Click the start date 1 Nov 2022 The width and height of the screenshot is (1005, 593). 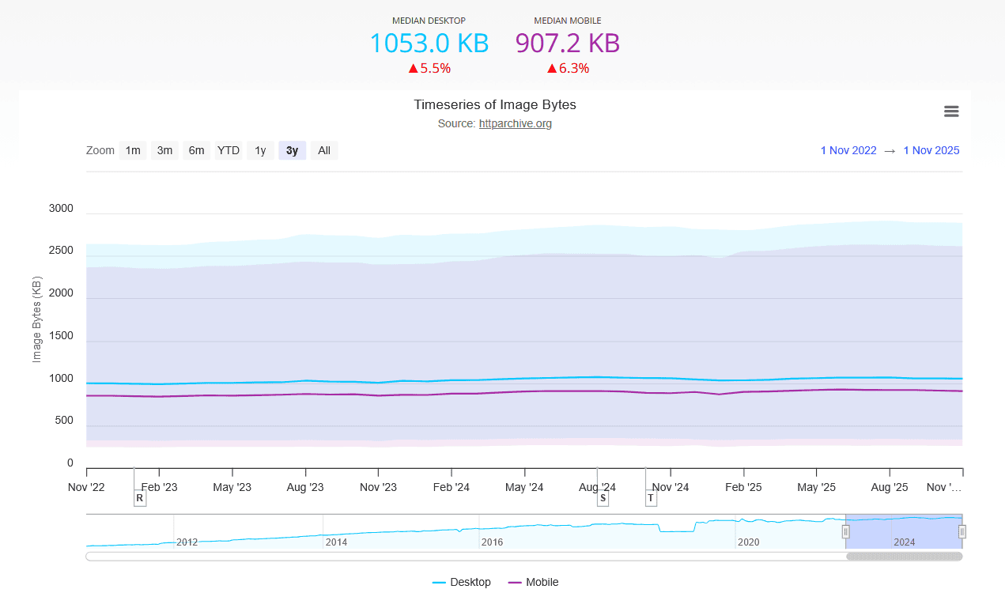click(x=848, y=150)
